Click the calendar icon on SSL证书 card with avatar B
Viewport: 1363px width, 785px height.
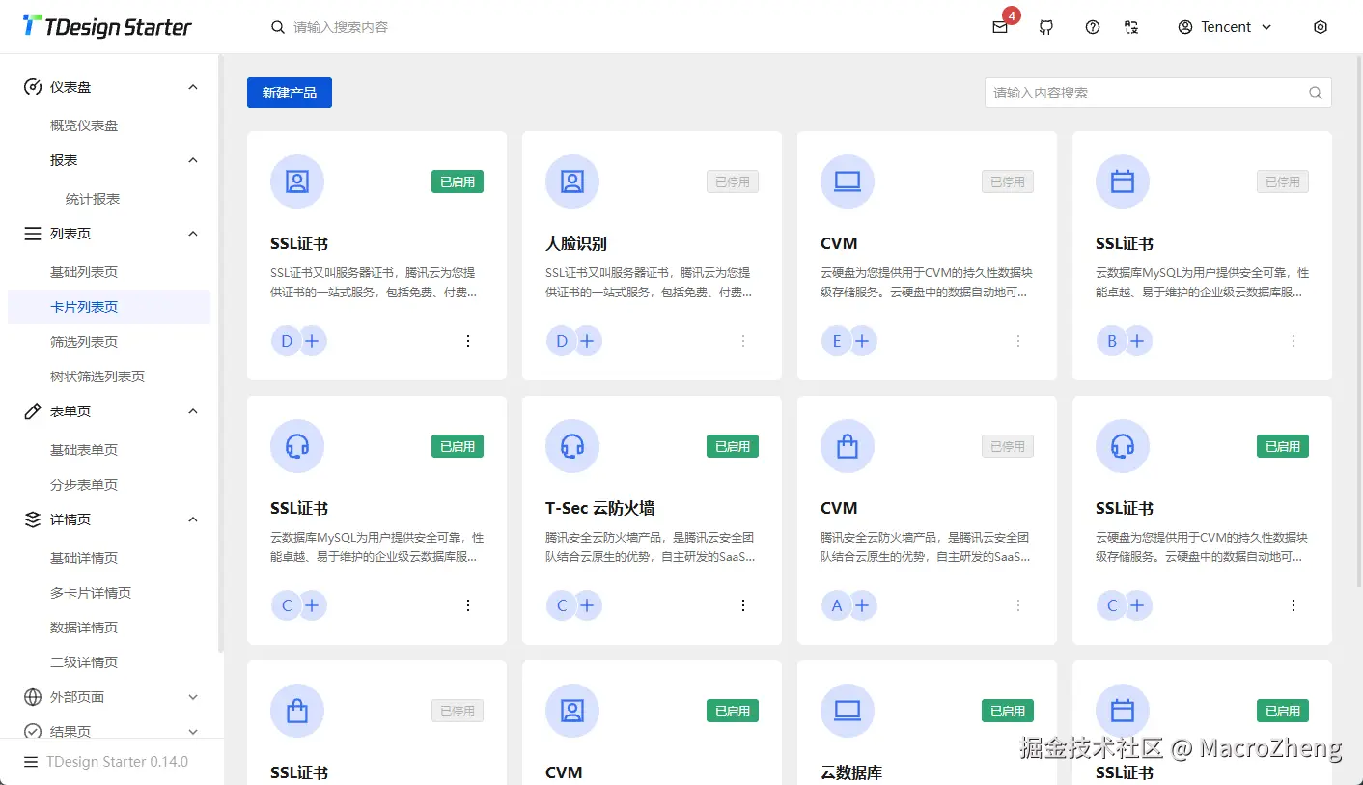[x=1123, y=182]
